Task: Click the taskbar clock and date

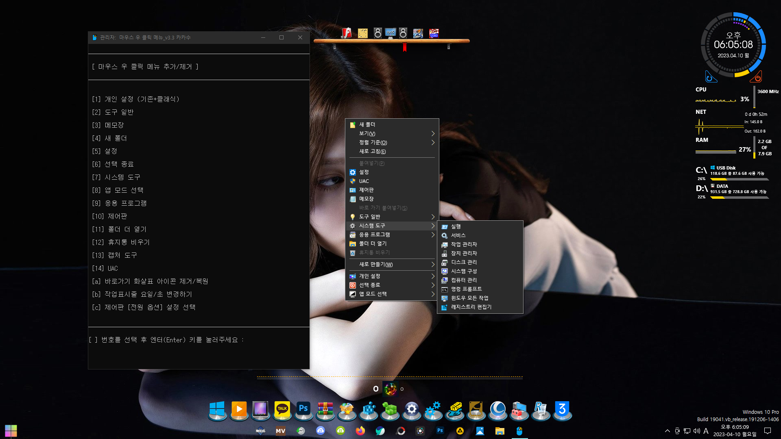Action: coord(735,431)
